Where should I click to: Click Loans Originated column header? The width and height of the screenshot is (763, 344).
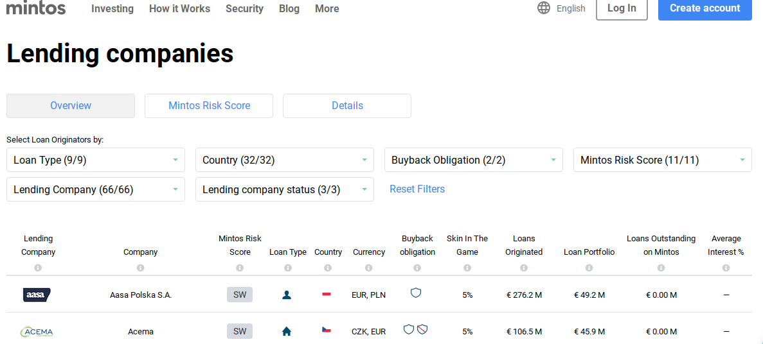[524, 245]
